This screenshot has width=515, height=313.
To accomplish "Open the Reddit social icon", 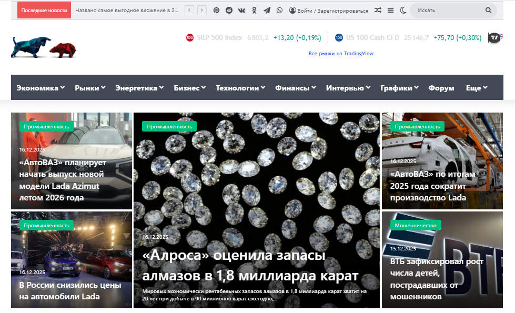I will pyautogui.click(x=229, y=11).
